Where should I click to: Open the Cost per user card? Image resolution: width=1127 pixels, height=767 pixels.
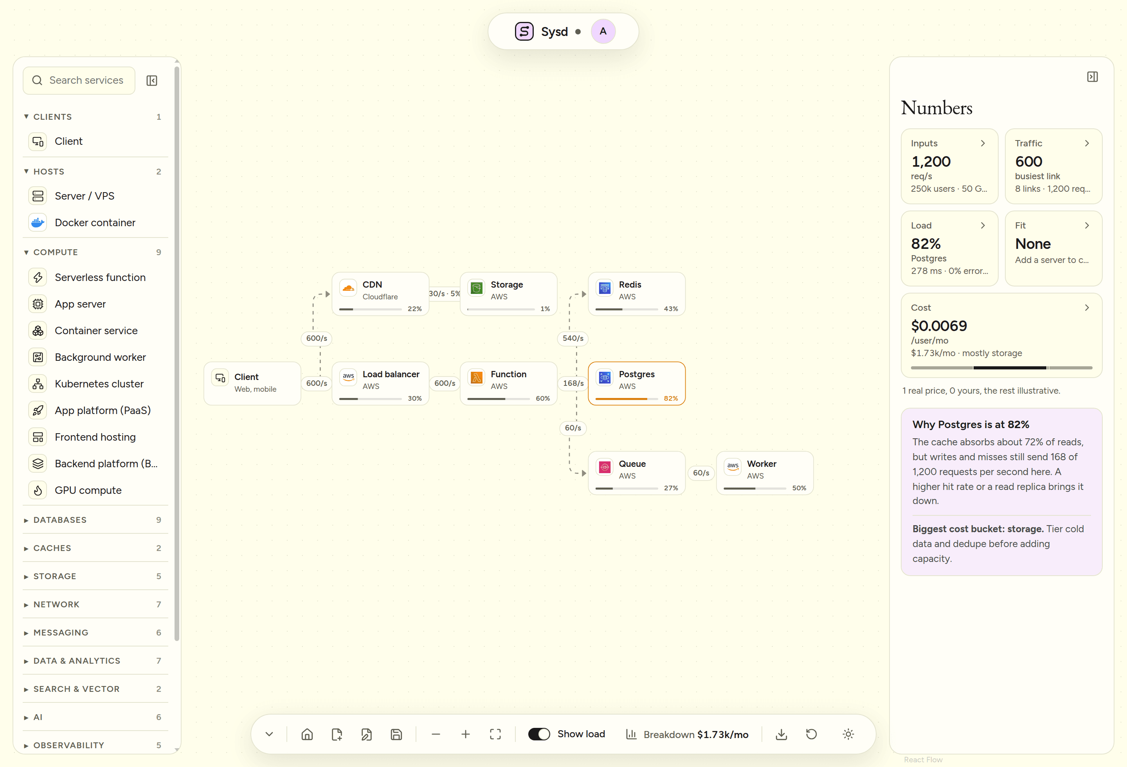[x=1001, y=335]
